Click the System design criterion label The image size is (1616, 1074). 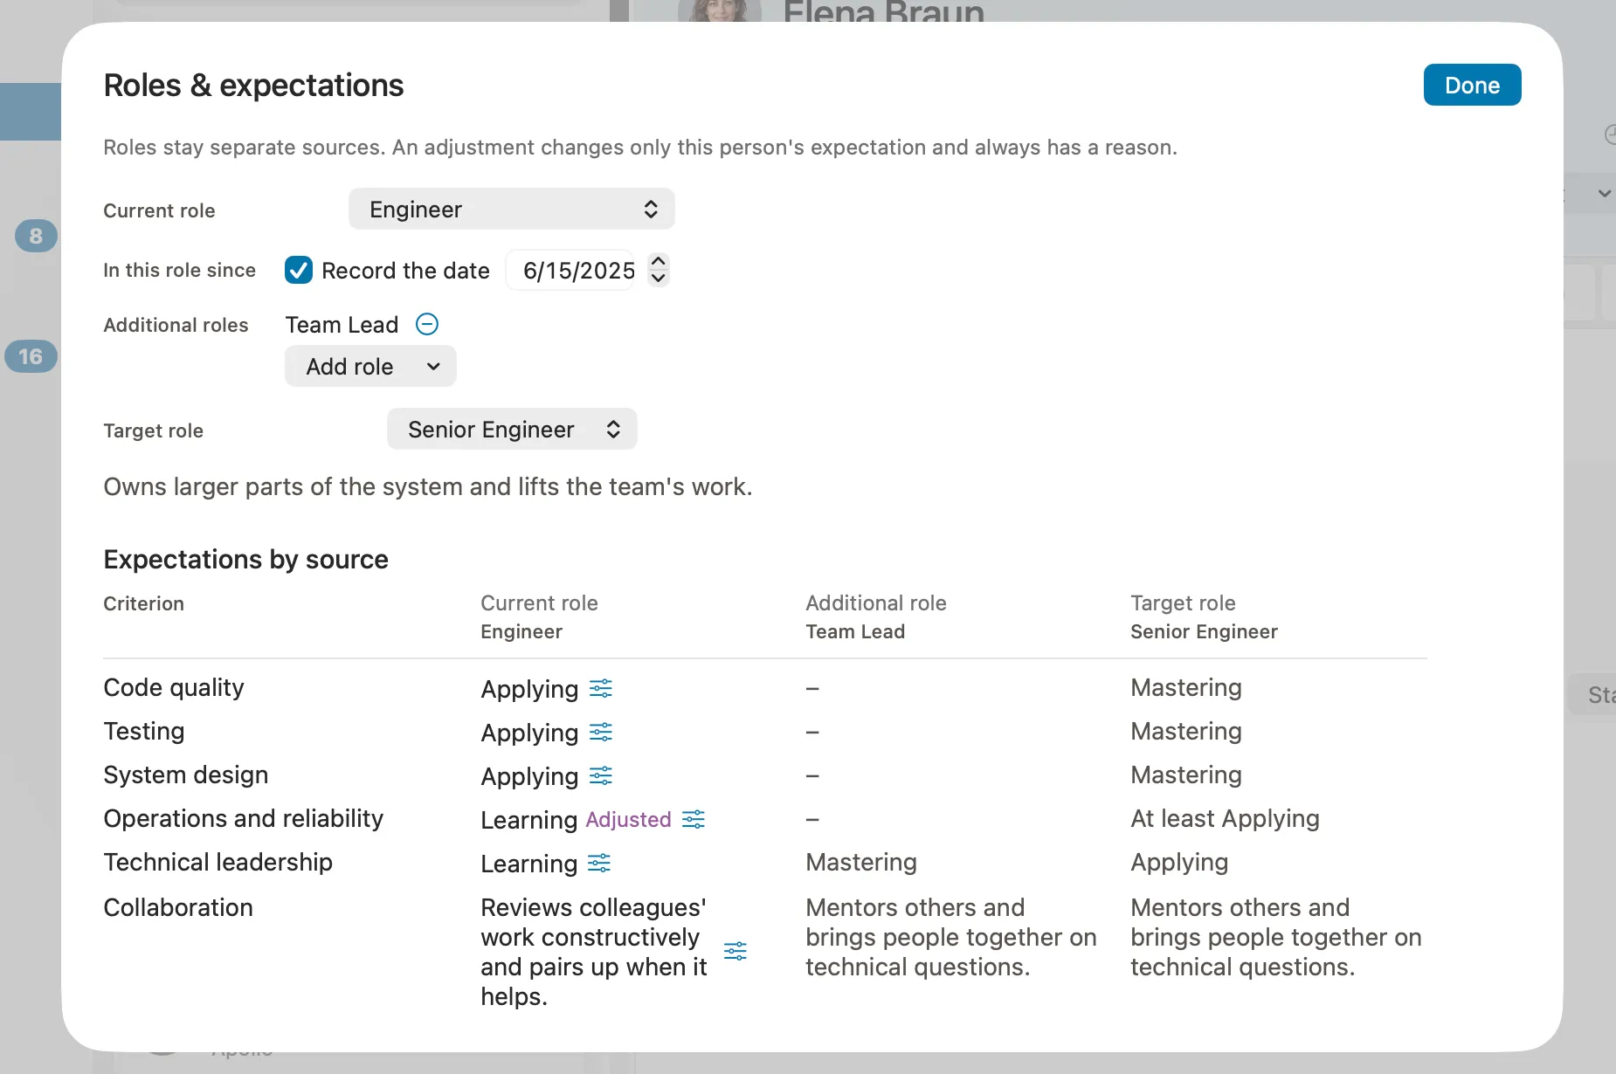point(186,775)
